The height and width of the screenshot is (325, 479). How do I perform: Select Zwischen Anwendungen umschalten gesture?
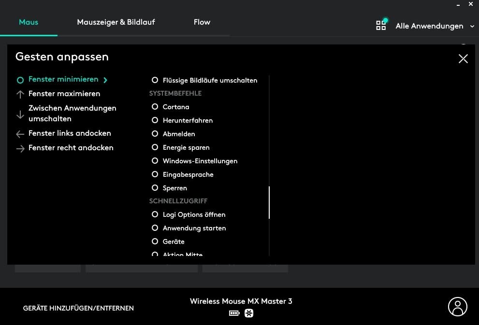73,113
